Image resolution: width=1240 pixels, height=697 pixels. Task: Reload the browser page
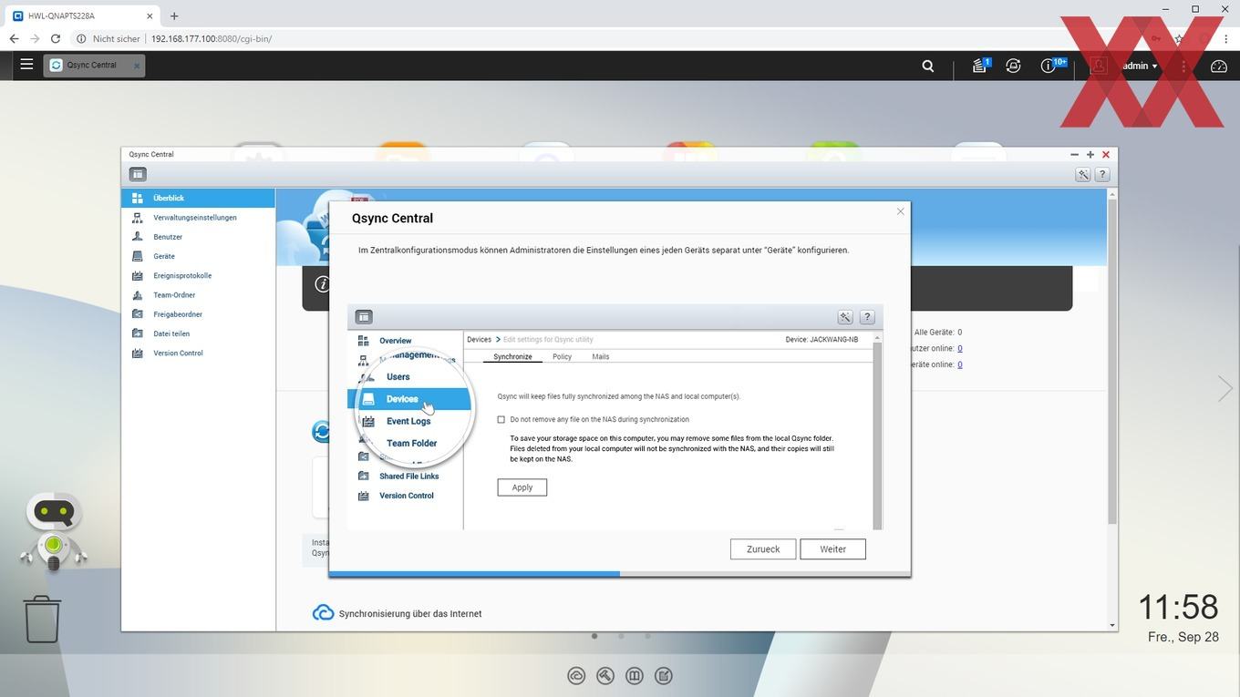pos(56,39)
